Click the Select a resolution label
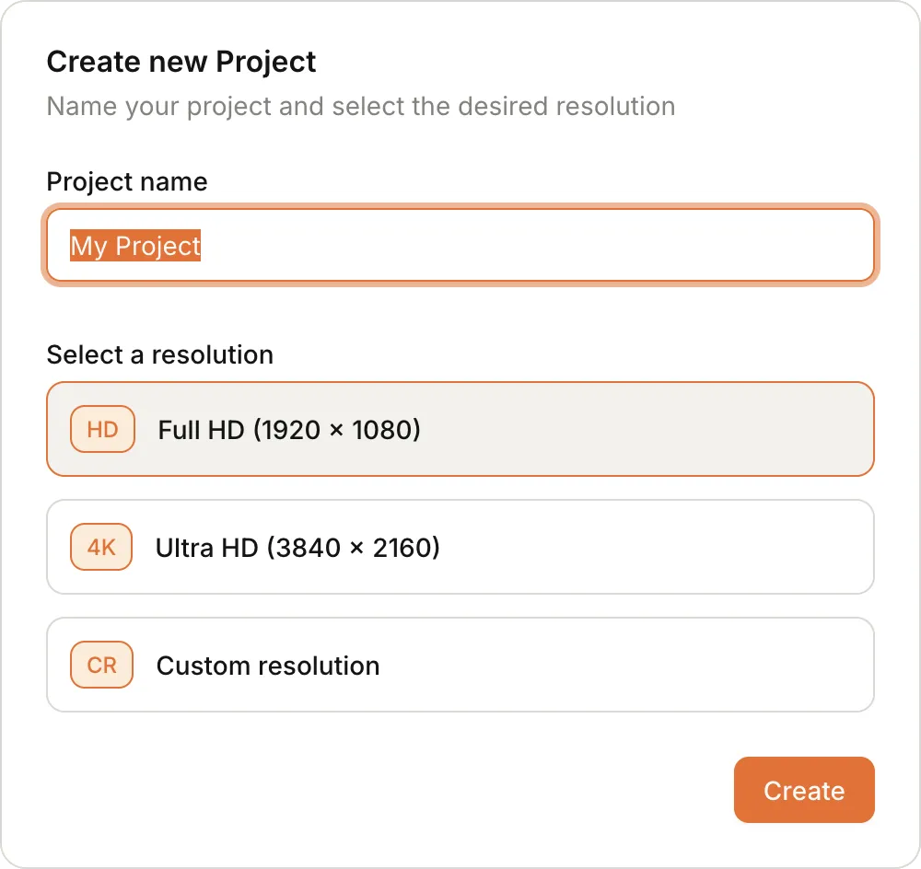This screenshot has height=869, width=921. pyautogui.click(x=159, y=355)
